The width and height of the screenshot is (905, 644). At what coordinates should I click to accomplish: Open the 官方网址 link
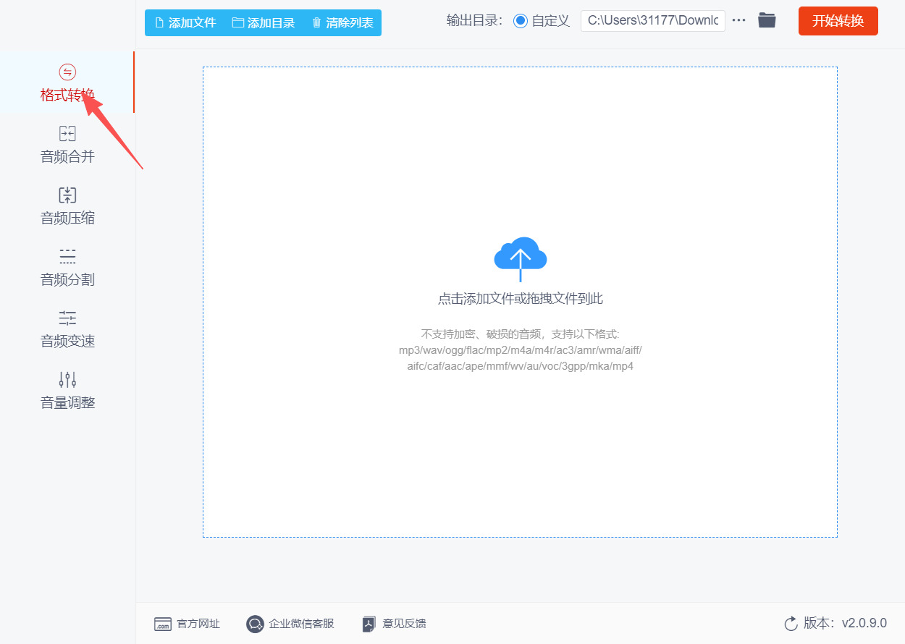(187, 624)
